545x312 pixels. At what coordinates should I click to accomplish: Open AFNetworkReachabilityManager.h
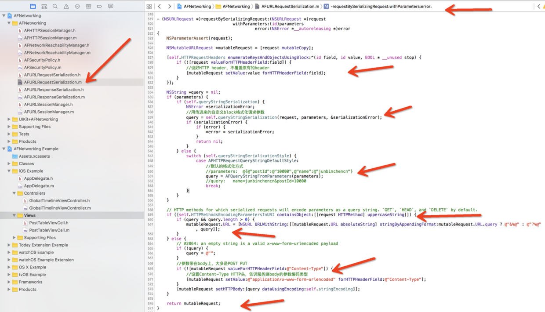57,45
